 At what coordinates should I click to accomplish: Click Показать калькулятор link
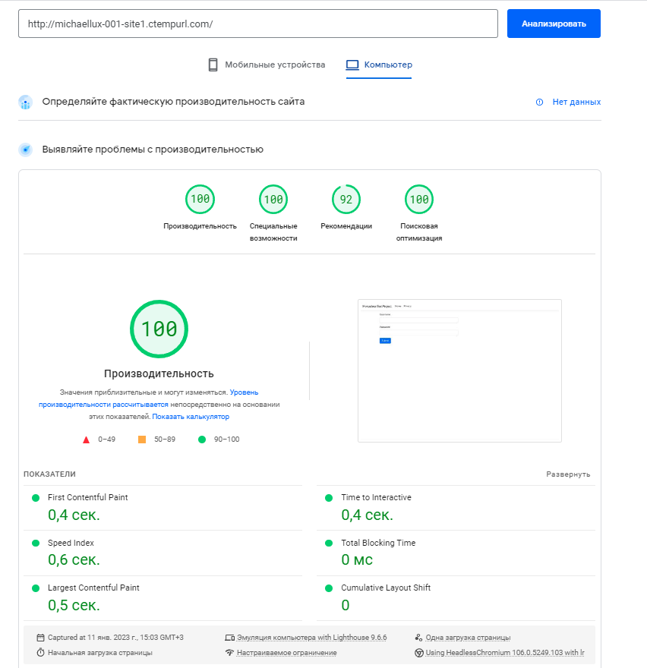coord(191,417)
